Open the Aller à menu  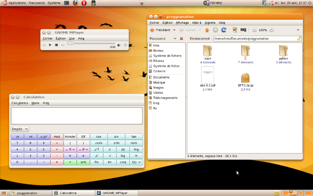pyautogui.click(x=197, y=23)
